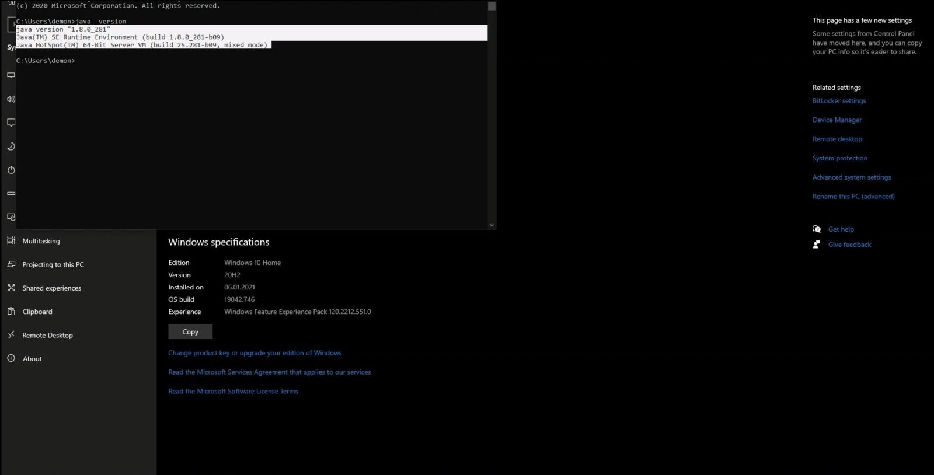Screen dimensions: 934x475
Task: Click the Projecting to this PC icon
Action: click(x=11, y=264)
